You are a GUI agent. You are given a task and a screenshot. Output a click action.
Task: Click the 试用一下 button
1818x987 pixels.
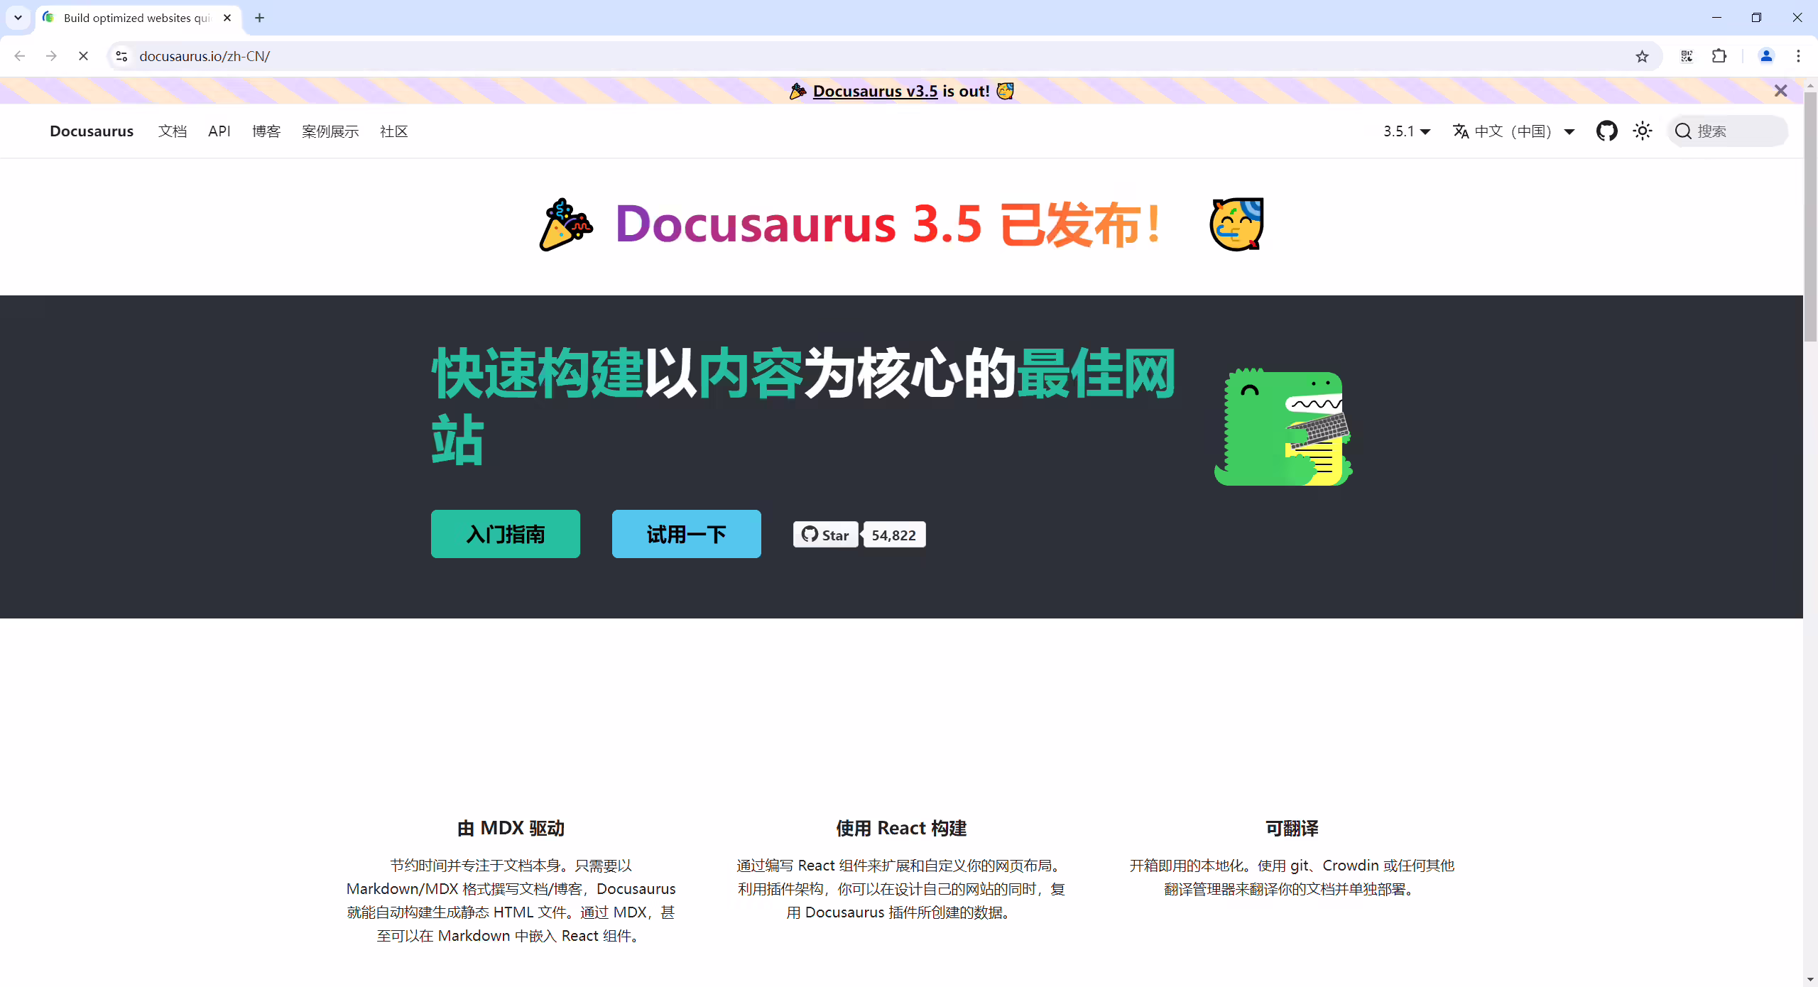click(687, 534)
